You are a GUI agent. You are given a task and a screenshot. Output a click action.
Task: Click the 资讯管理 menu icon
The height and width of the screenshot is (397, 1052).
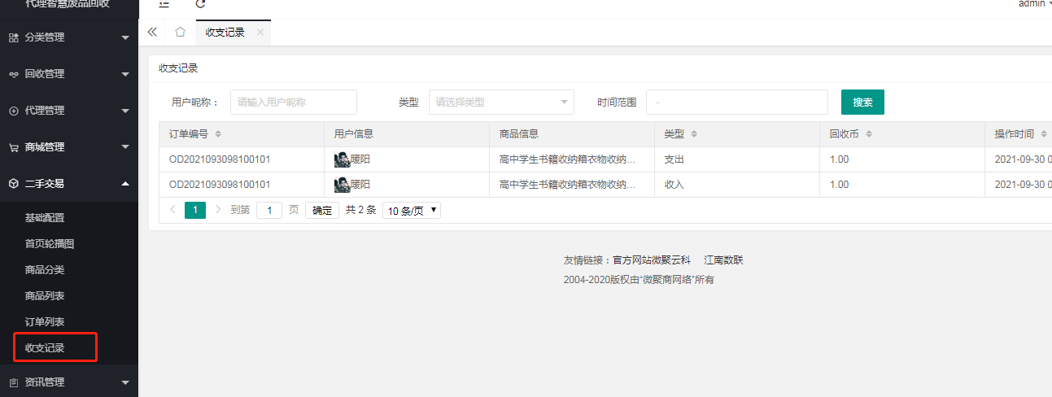13,382
